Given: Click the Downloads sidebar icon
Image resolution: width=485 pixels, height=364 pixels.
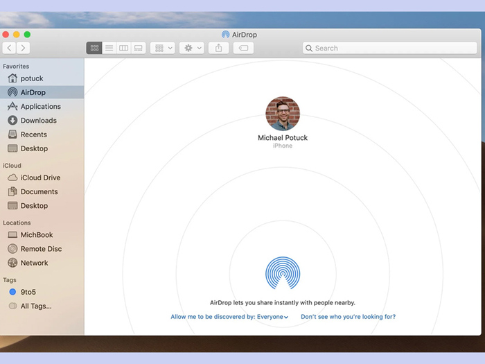Looking at the screenshot, I should [12, 121].
